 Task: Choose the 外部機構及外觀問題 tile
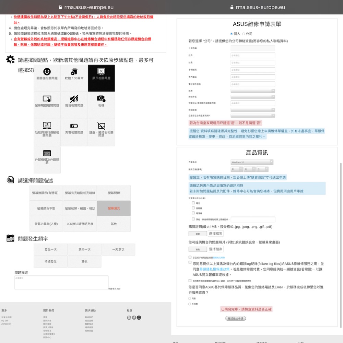47,159
